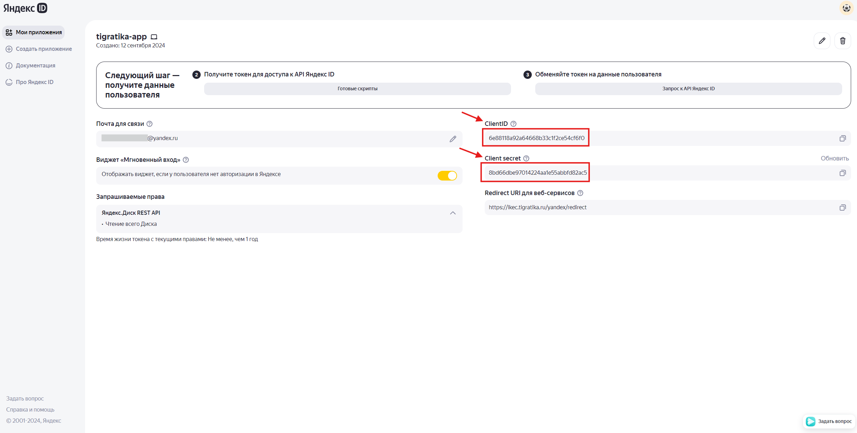
Task: Copy the Client secret value
Action: pyautogui.click(x=842, y=173)
